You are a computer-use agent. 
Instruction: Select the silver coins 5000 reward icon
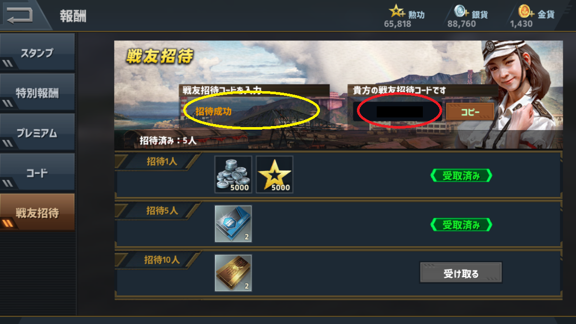(x=233, y=174)
